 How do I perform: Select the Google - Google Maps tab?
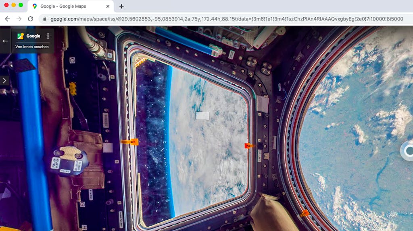tap(71, 6)
